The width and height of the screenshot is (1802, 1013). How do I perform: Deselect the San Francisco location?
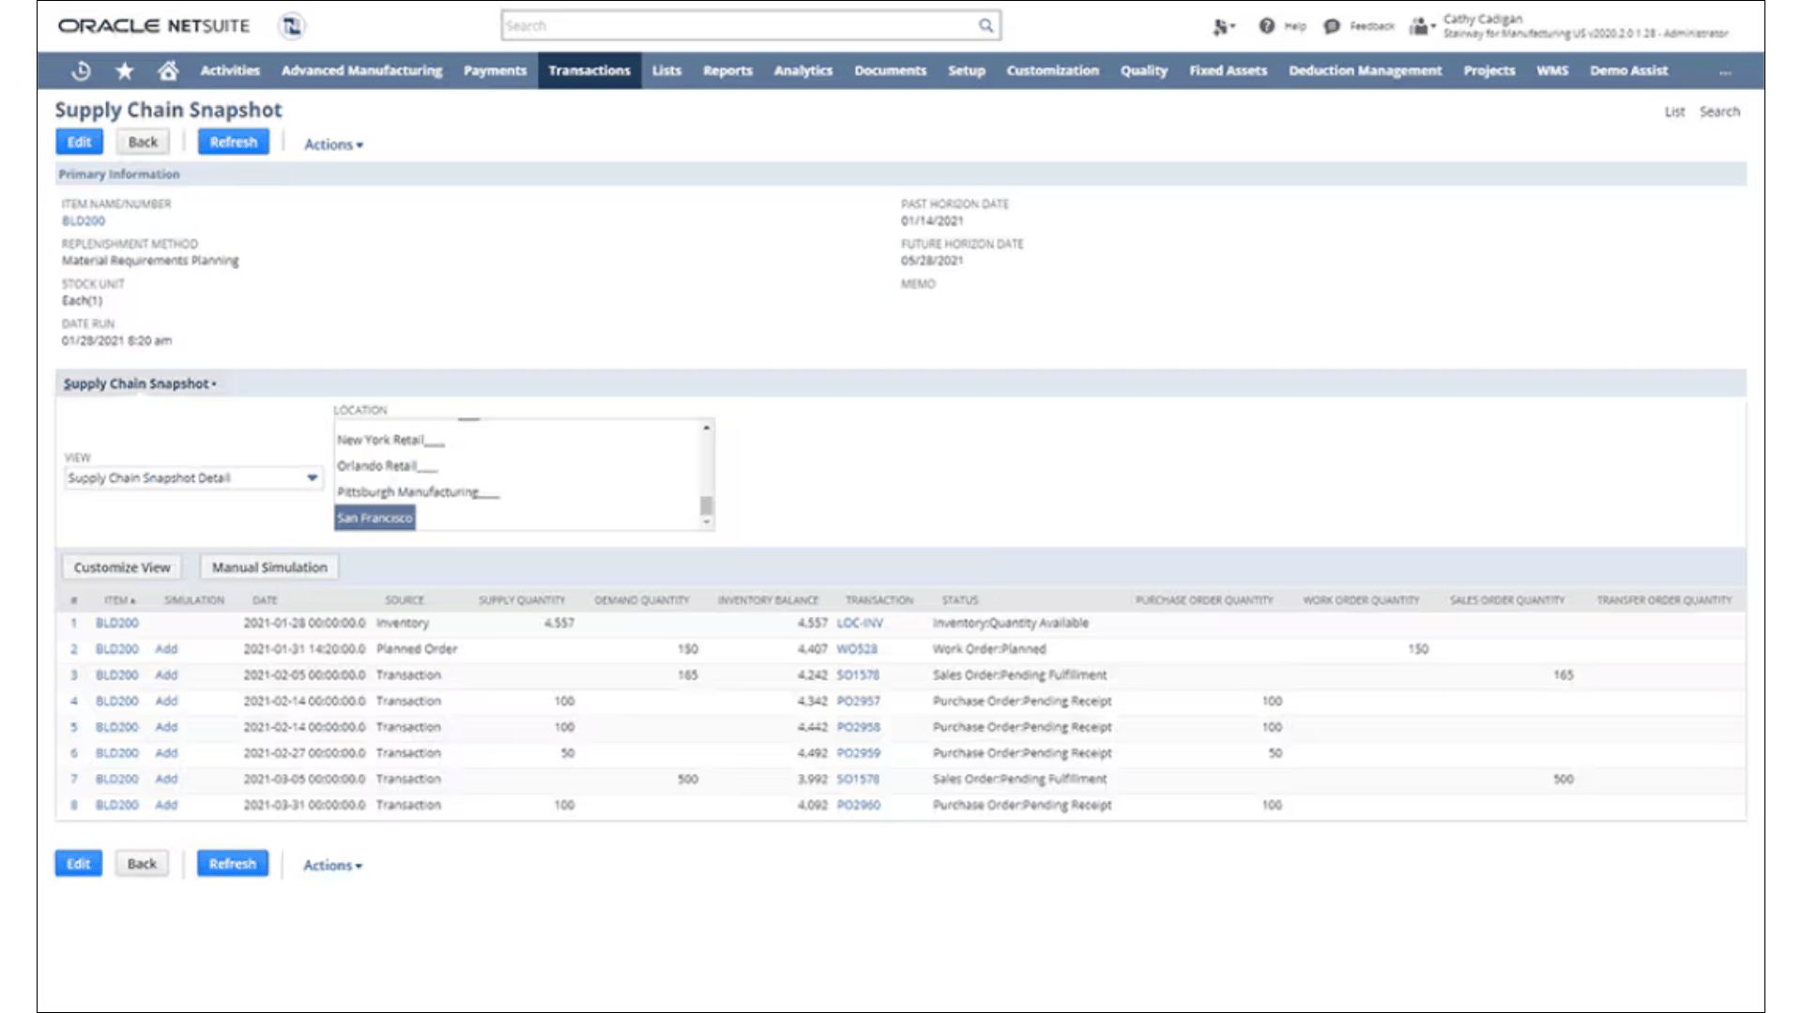click(x=374, y=517)
